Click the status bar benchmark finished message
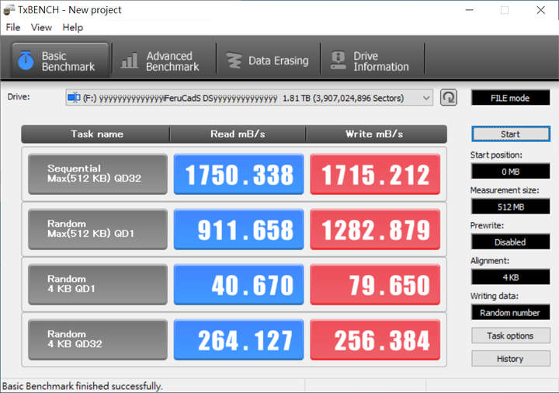The width and height of the screenshot is (559, 393). click(82, 386)
